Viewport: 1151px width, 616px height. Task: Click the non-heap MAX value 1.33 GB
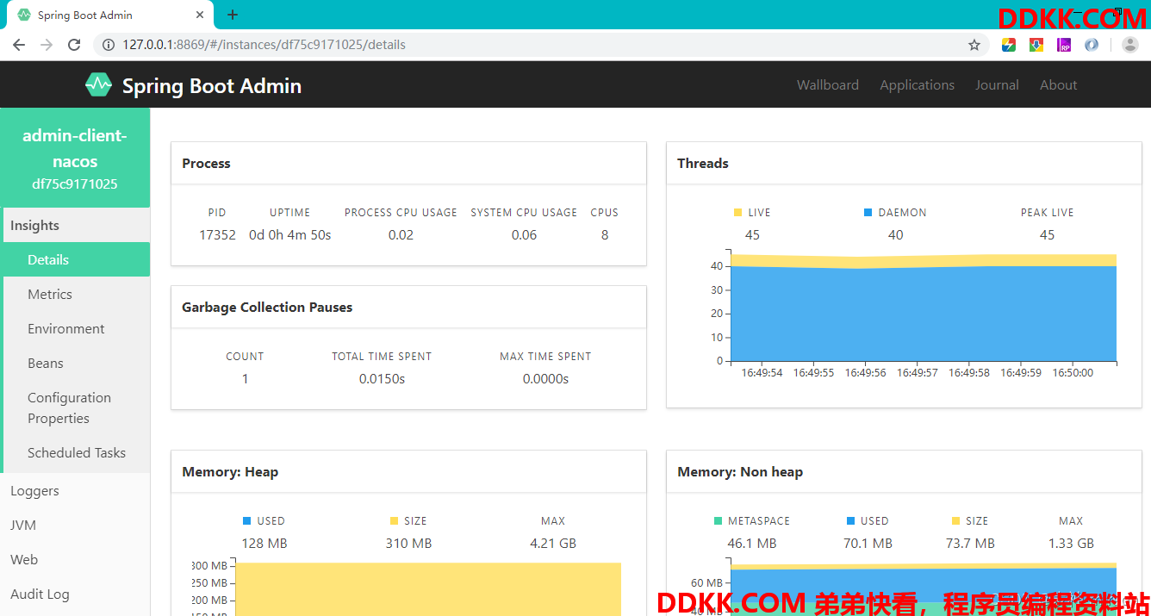[x=1071, y=543]
